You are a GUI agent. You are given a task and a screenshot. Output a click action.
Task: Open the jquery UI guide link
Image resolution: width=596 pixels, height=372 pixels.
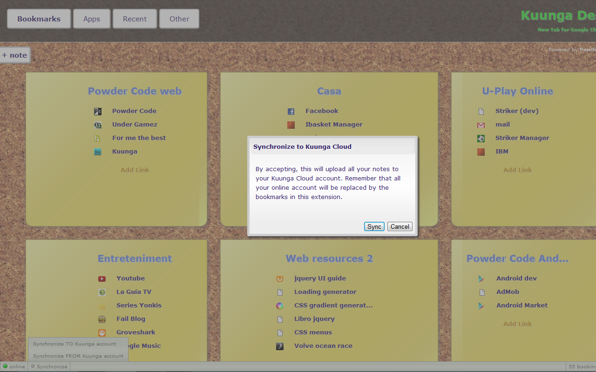tap(320, 279)
